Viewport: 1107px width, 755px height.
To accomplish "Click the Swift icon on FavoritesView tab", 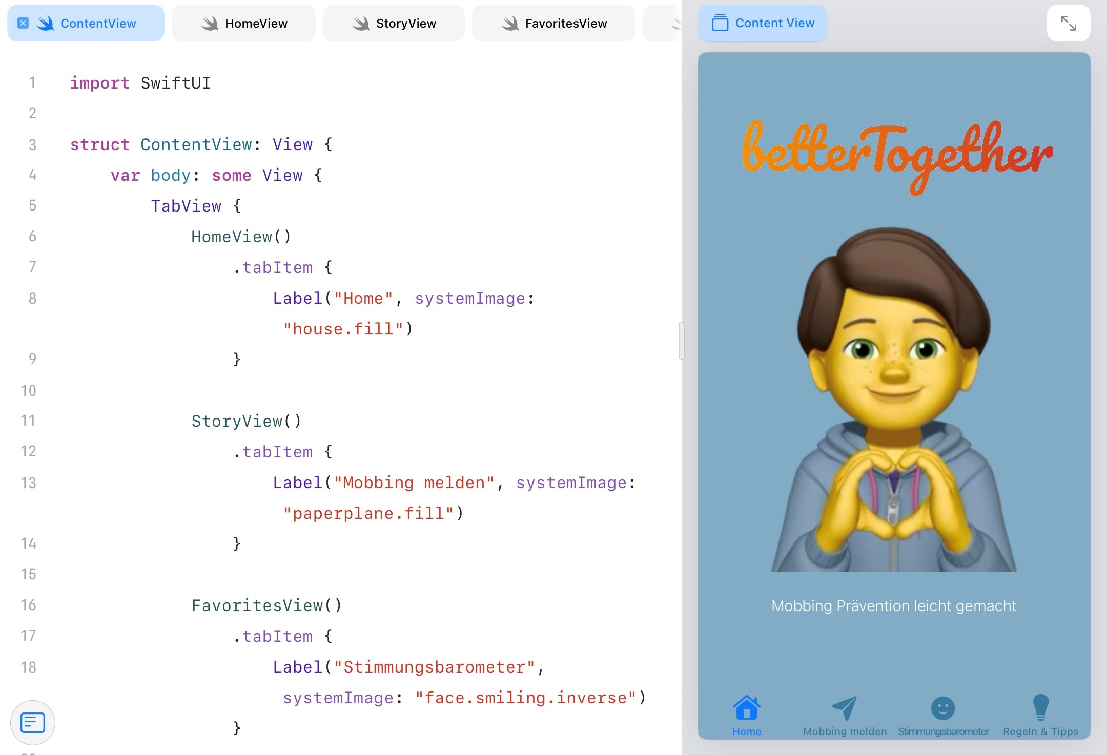I will point(510,23).
